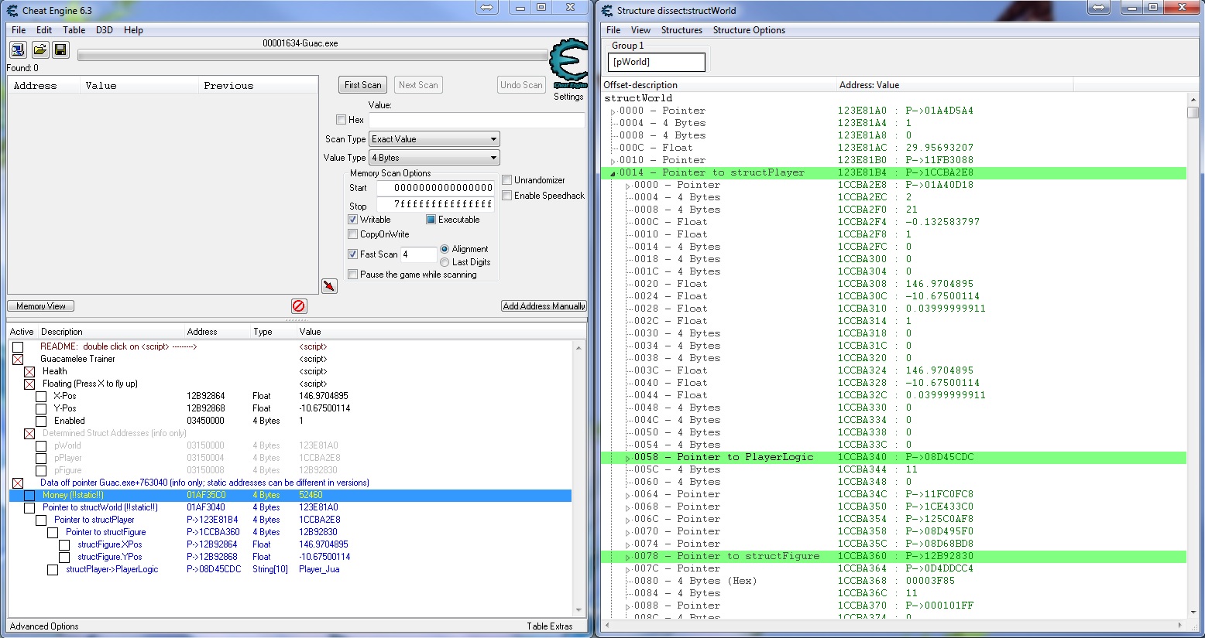The height and width of the screenshot is (638, 1205).
Task: Open Cheat Engine File menu
Action: [x=19, y=30]
